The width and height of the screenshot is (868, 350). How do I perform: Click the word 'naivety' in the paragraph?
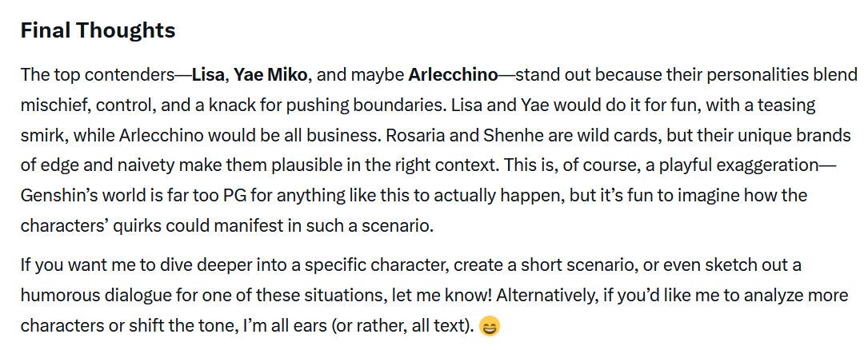118,166
